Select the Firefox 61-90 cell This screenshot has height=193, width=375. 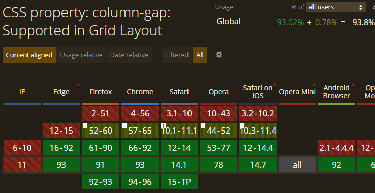point(101,148)
